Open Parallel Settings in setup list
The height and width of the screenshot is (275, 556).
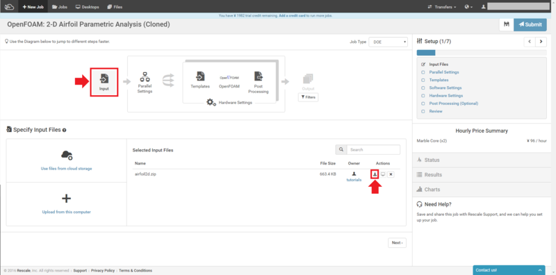(x=444, y=72)
